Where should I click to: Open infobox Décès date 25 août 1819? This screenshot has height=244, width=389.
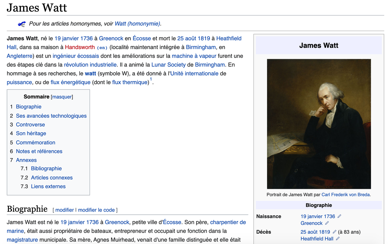pyautogui.click(x=315, y=232)
